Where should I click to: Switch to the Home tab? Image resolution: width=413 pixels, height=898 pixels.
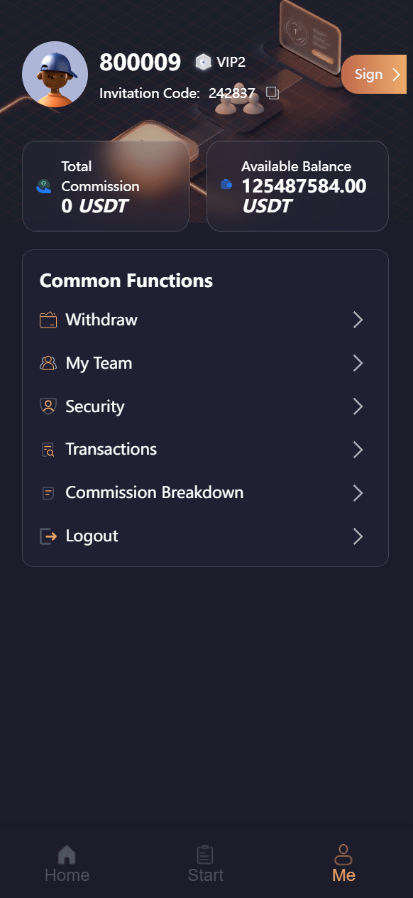click(67, 863)
